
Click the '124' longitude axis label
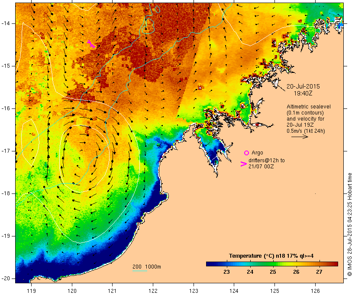pos(234,291)
